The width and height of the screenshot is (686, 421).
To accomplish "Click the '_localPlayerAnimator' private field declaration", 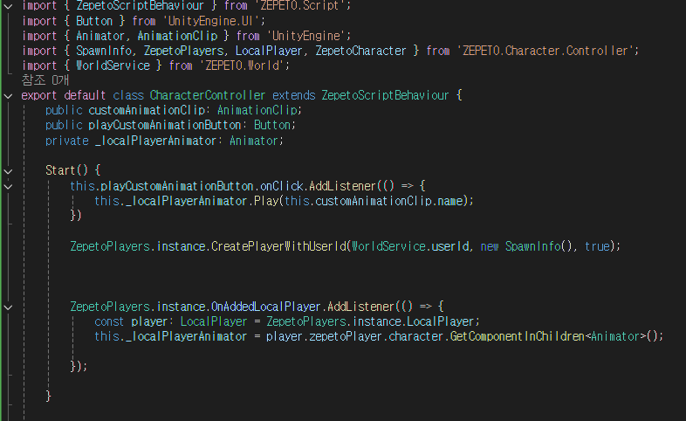I will pyautogui.click(x=155, y=141).
